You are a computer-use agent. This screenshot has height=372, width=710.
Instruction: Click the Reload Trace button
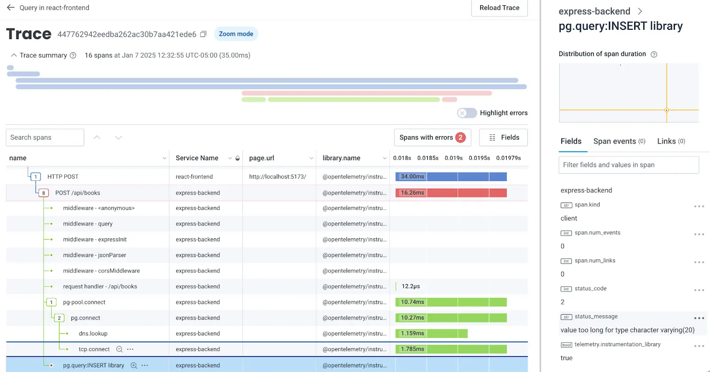pos(499,8)
